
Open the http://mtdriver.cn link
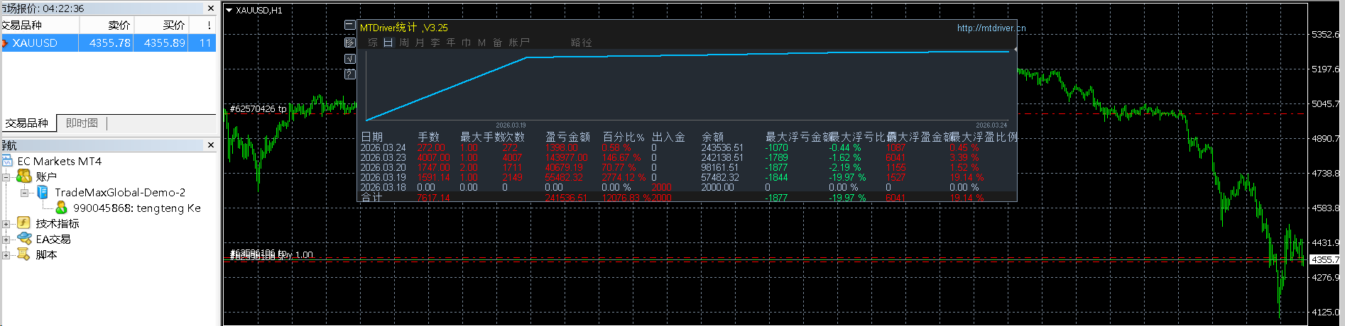(x=991, y=28)
